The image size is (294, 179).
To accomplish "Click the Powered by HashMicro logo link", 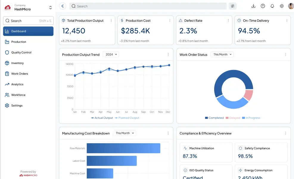I will [x=28, y=175].
